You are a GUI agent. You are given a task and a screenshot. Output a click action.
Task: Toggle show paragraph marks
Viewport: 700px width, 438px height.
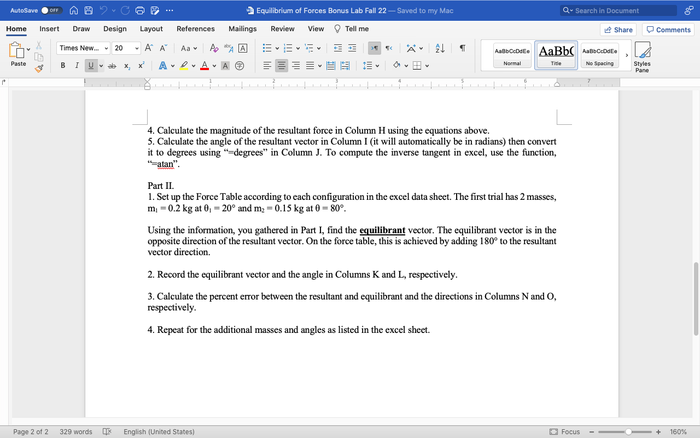click(462, 48)
